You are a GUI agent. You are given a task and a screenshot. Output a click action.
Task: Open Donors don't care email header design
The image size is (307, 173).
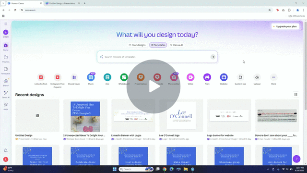pos(277,115)
